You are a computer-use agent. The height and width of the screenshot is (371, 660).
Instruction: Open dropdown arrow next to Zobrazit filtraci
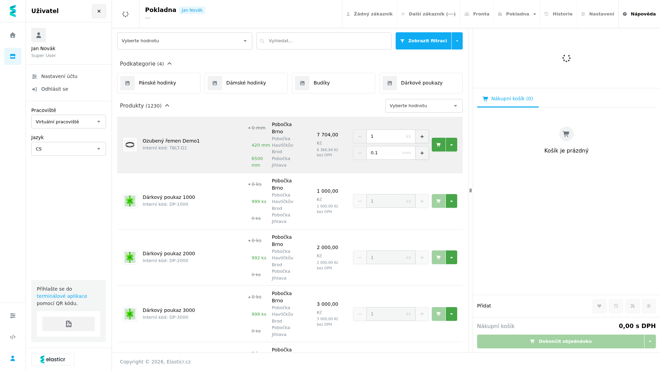point(457,41)
